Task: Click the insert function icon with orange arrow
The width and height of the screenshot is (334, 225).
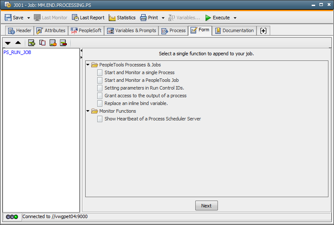Action: click(x=53, y=43)
